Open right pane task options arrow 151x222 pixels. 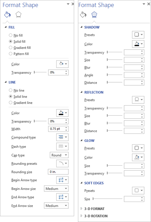point(144,4)
